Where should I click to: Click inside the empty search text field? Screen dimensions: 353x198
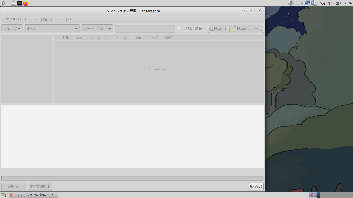(x=145, y=29)
